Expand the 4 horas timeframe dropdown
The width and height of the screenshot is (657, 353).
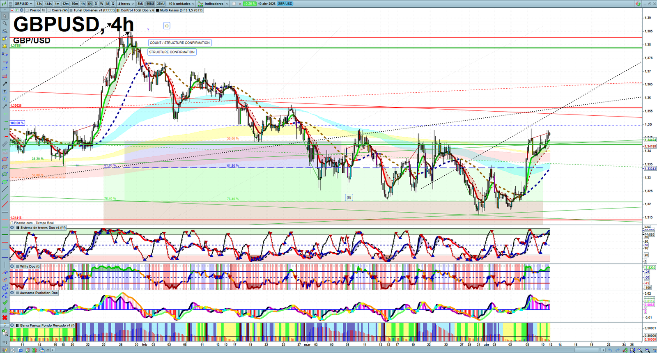126,4
